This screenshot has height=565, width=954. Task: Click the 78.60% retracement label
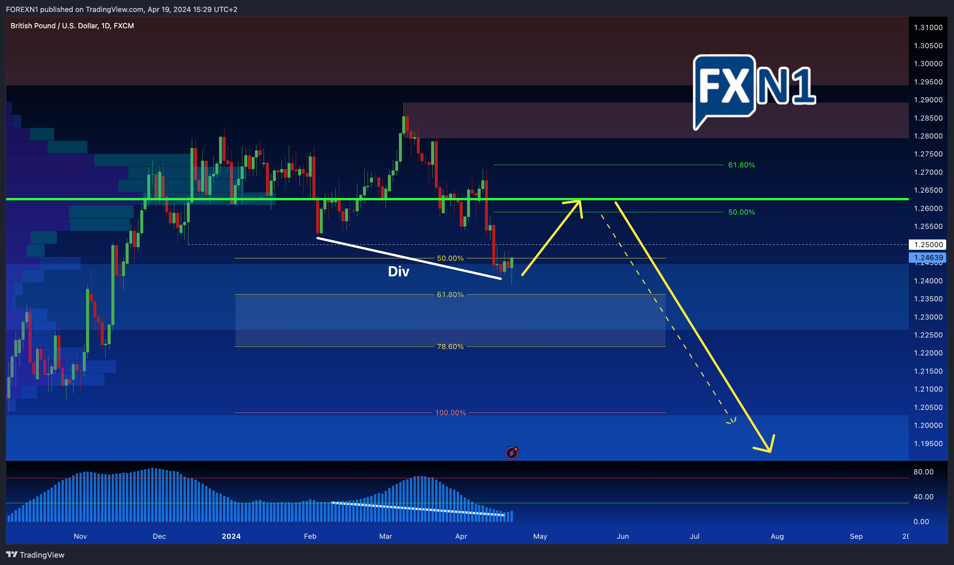click(x=450, y=346)
